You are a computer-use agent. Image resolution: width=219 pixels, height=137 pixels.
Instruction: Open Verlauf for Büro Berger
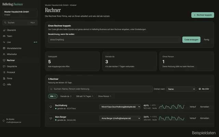[x=193, y=118]
